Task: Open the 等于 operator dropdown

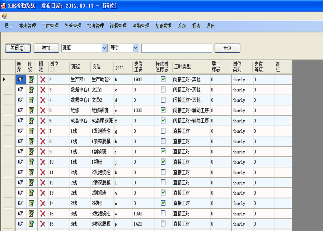Action: tap(135, 48)
